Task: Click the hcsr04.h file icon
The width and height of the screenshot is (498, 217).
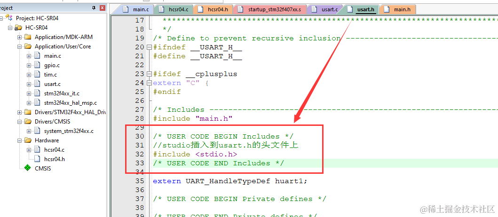Action: (x=38, y=159)
